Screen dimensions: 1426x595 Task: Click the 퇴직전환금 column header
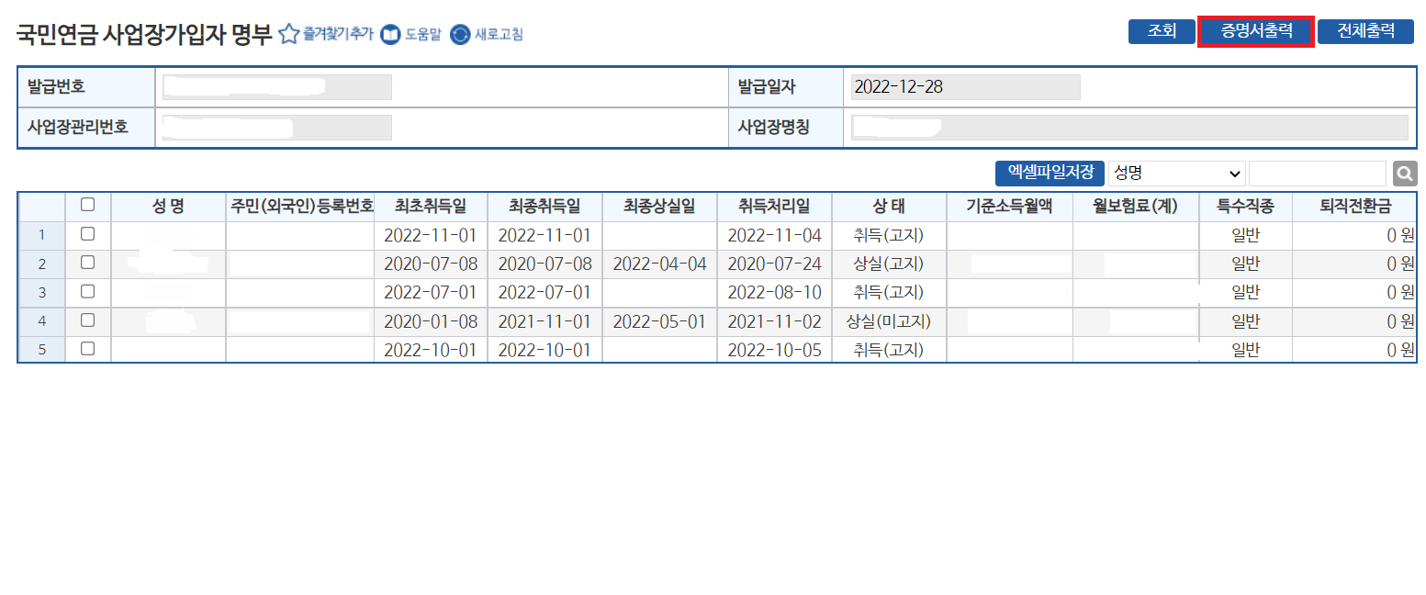(1354, 207)
